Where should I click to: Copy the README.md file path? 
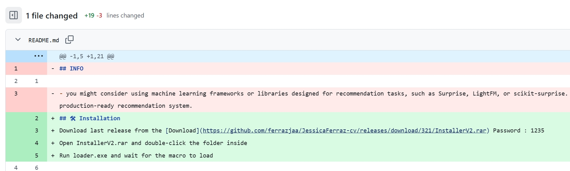(69, 40)
